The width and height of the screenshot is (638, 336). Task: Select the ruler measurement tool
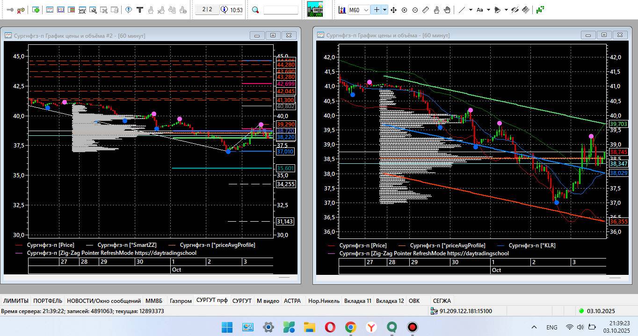point(426,10)
